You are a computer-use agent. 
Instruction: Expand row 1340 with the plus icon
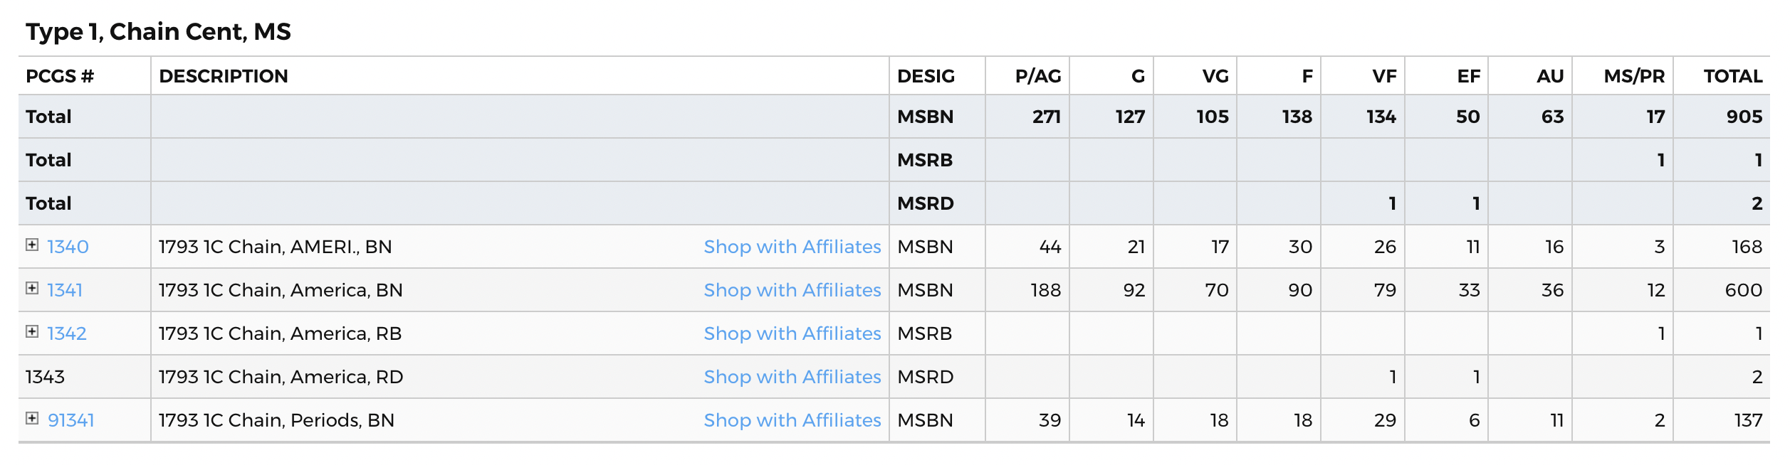click(32, 245)
